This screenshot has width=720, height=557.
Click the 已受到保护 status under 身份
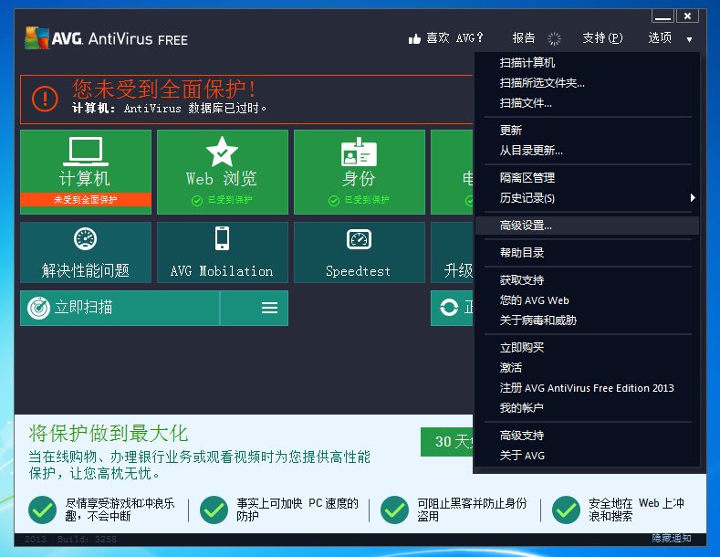pos(359,200)
